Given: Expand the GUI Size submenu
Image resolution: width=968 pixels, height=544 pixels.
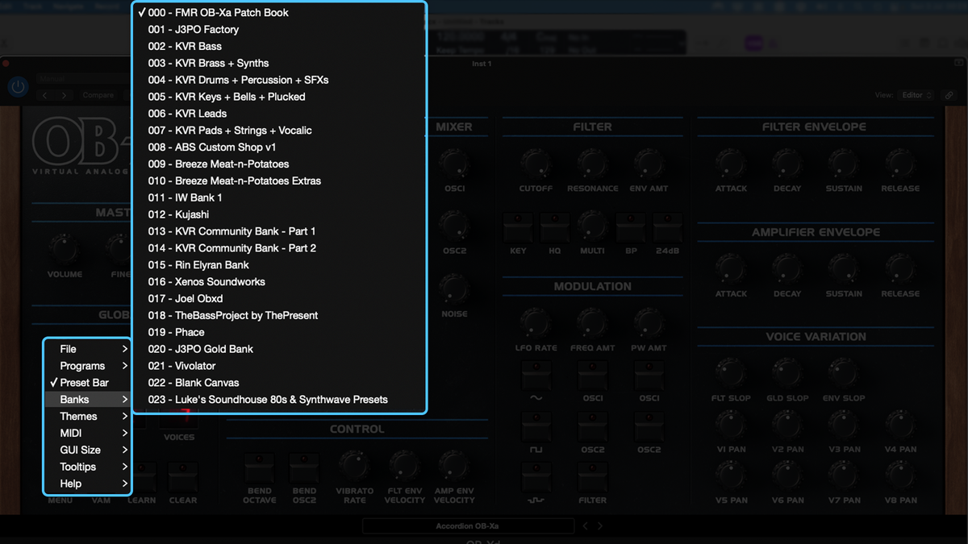Looking at the screenshot, I should coord(87,450).
